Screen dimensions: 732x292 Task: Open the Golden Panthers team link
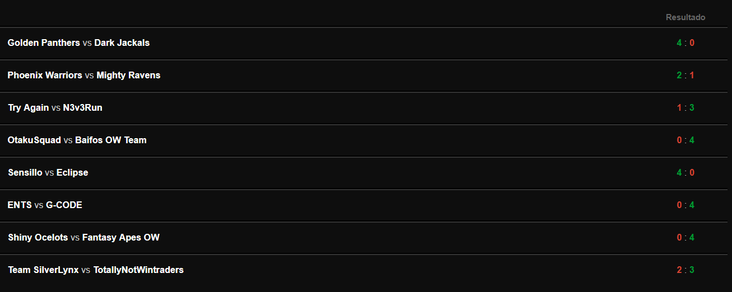pyautogui.click(x=44, y=43)
